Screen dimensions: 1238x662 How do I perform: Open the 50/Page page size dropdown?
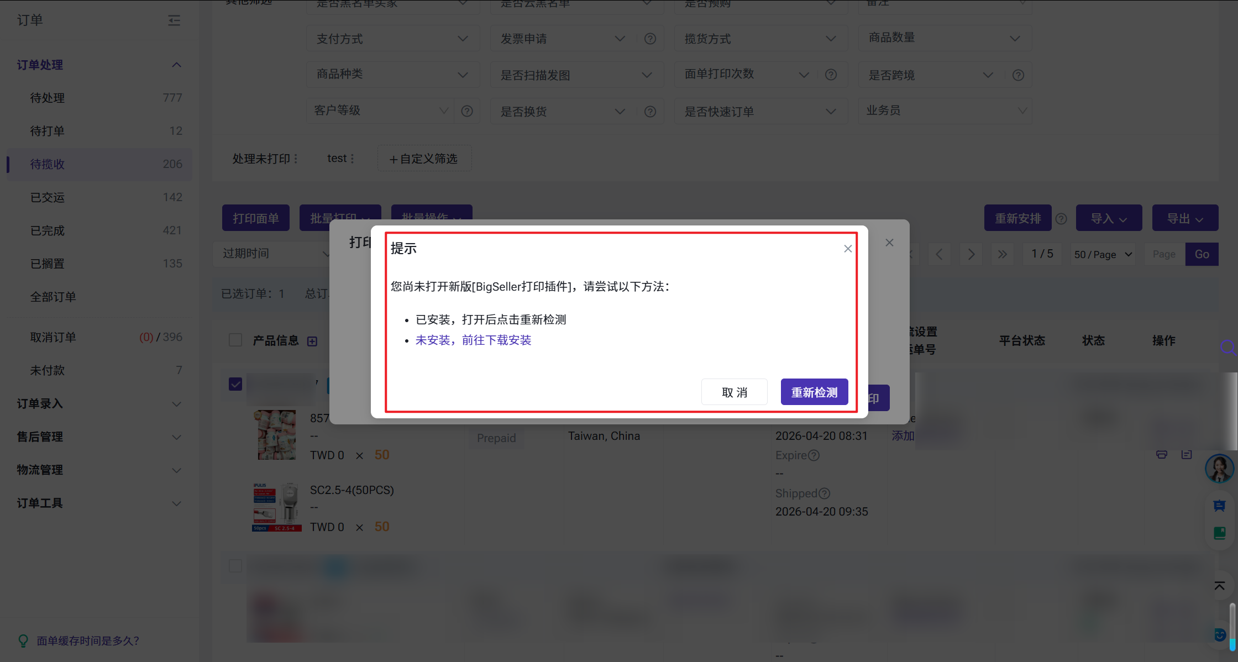click(x=1103, y=254)
